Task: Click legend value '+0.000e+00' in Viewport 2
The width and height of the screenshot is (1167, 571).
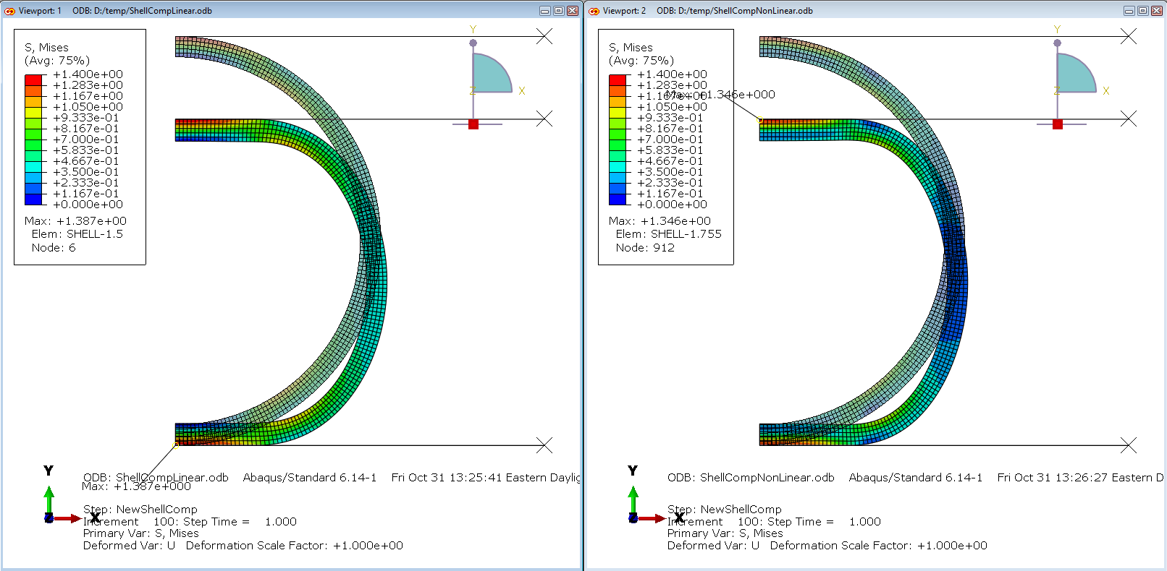Action: pyautogui.click(x=672, y=205)
